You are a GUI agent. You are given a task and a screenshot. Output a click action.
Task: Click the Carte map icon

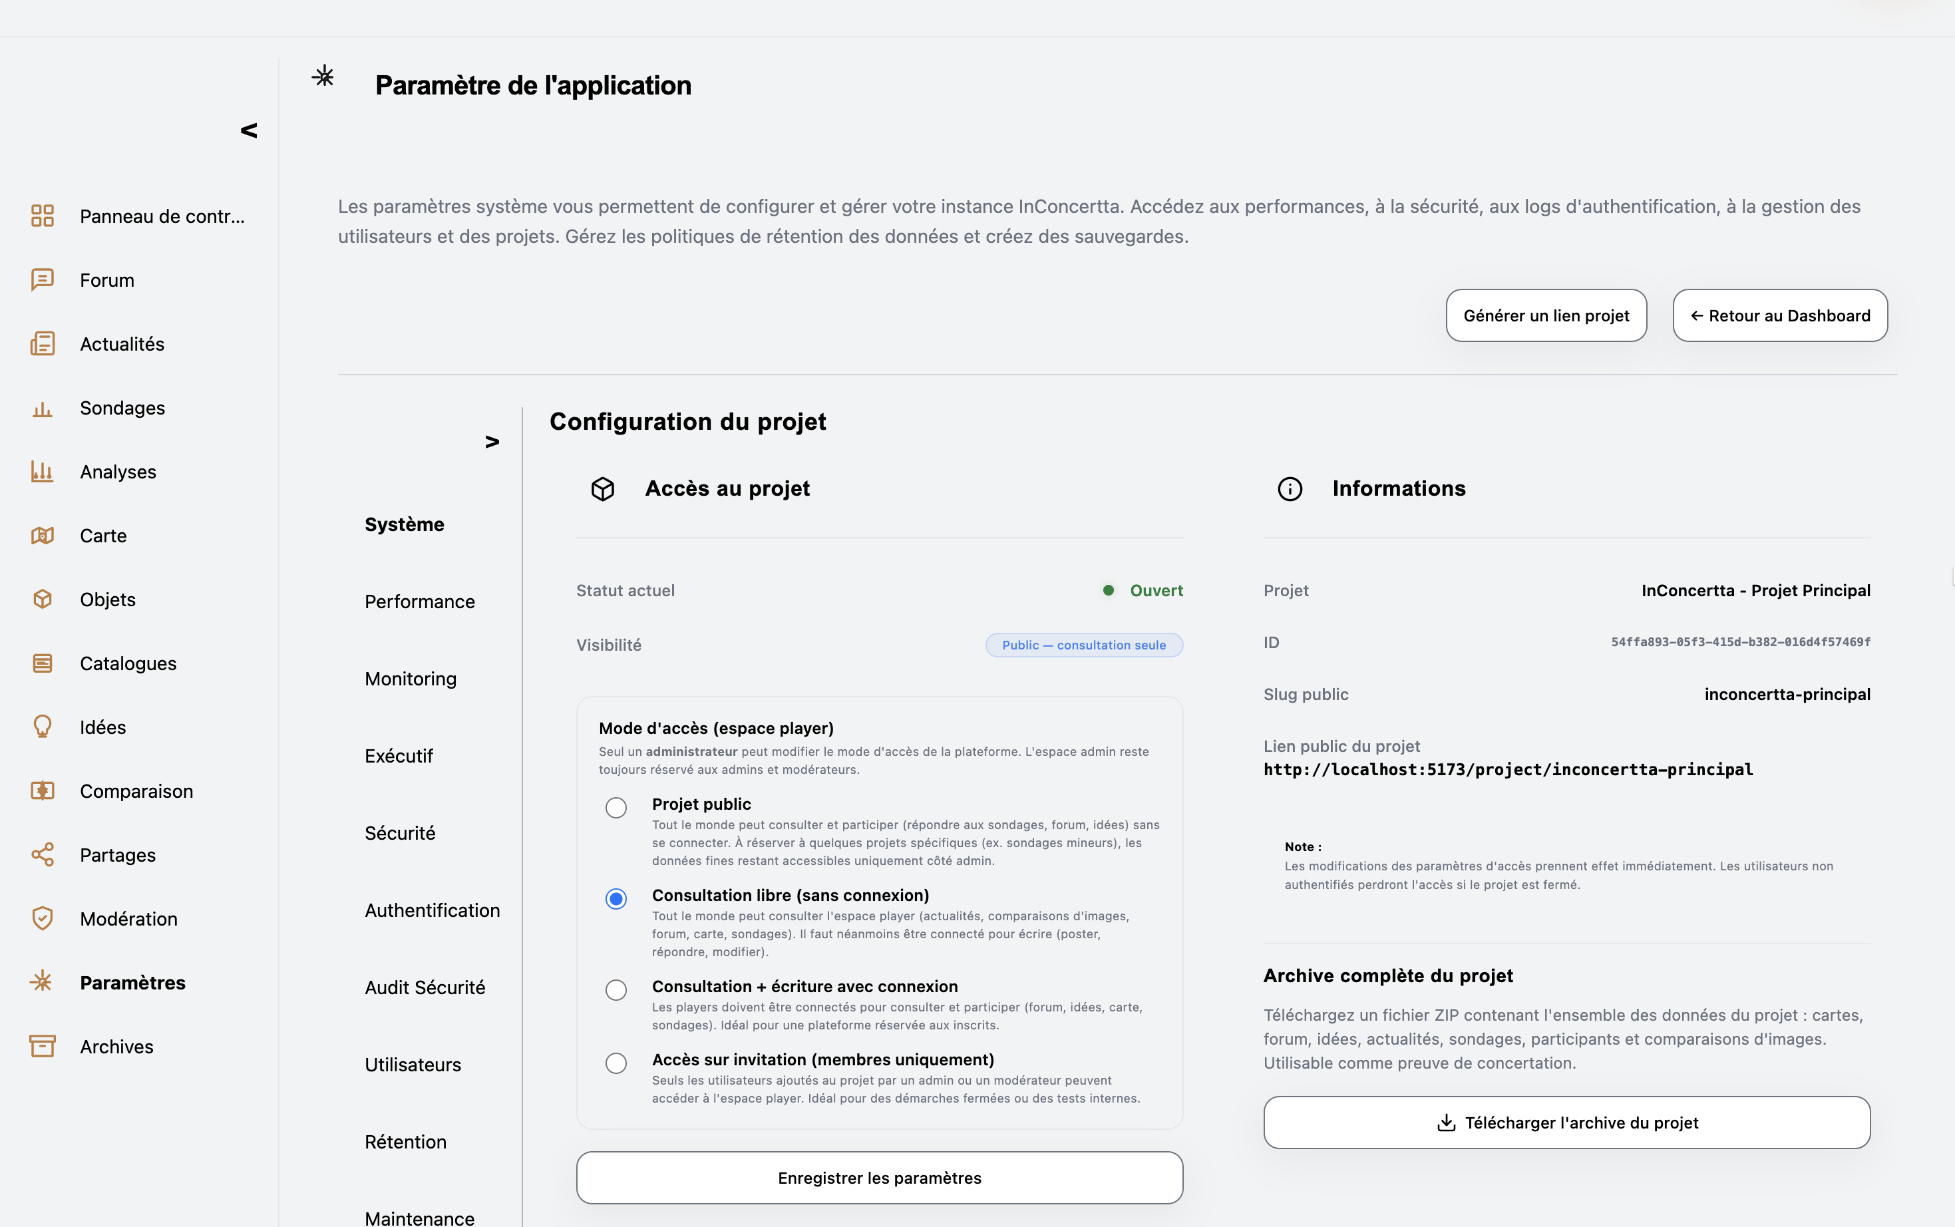[41, 536]
